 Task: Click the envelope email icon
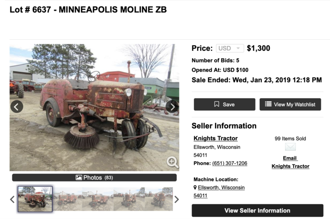click(290, 147)
